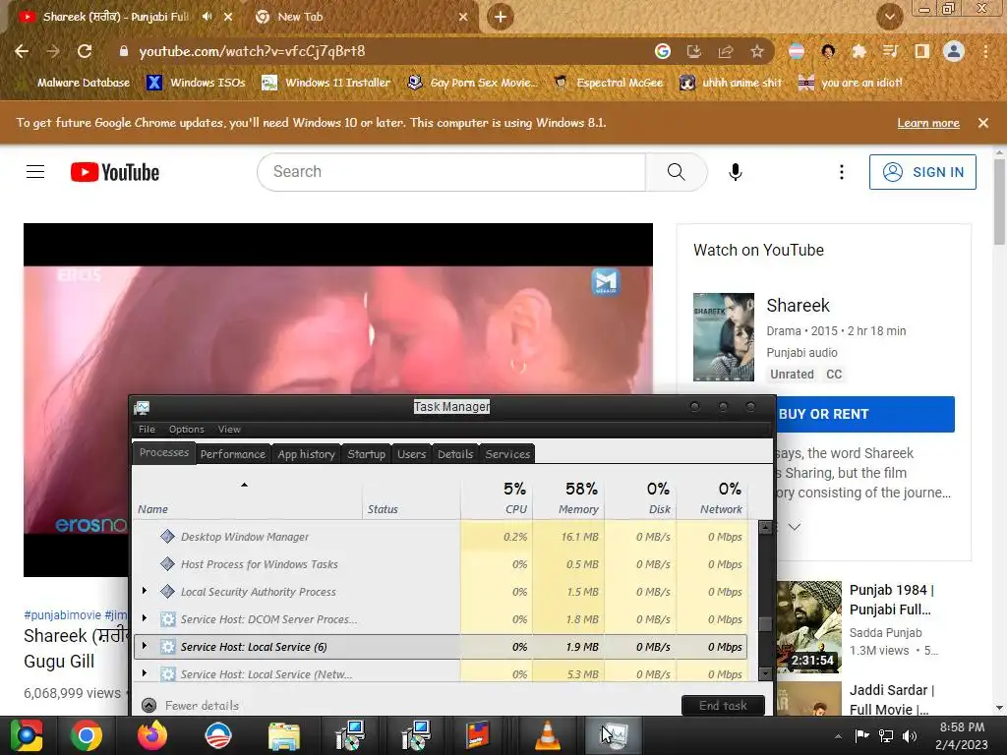Open the Chrome three-dot menu

tap(985, 51)
